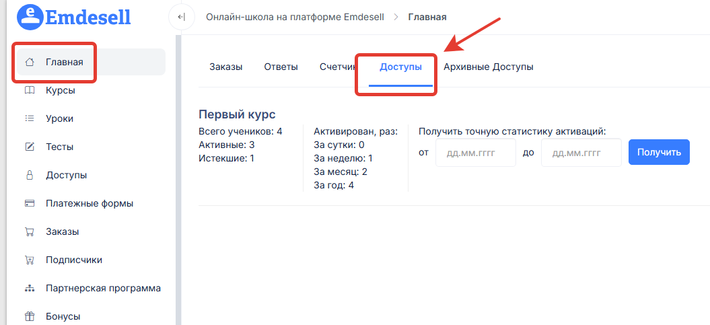
Task: Collapse the sidebar with arrow button
Action: 181,17
